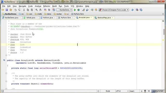Close the AbstractMap.java tab
Image resolution: width=166 pixels, height=93 pixels.
pyautogui.click(x=112, y=18)
